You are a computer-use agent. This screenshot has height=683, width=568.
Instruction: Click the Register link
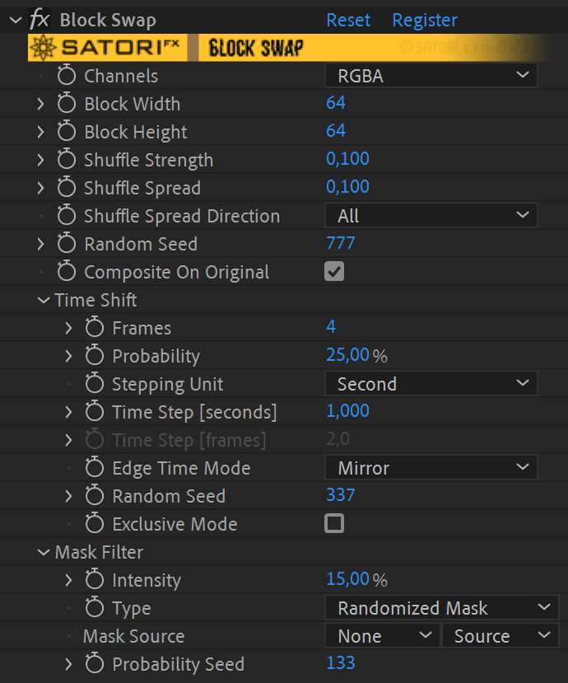coord(425,20)
